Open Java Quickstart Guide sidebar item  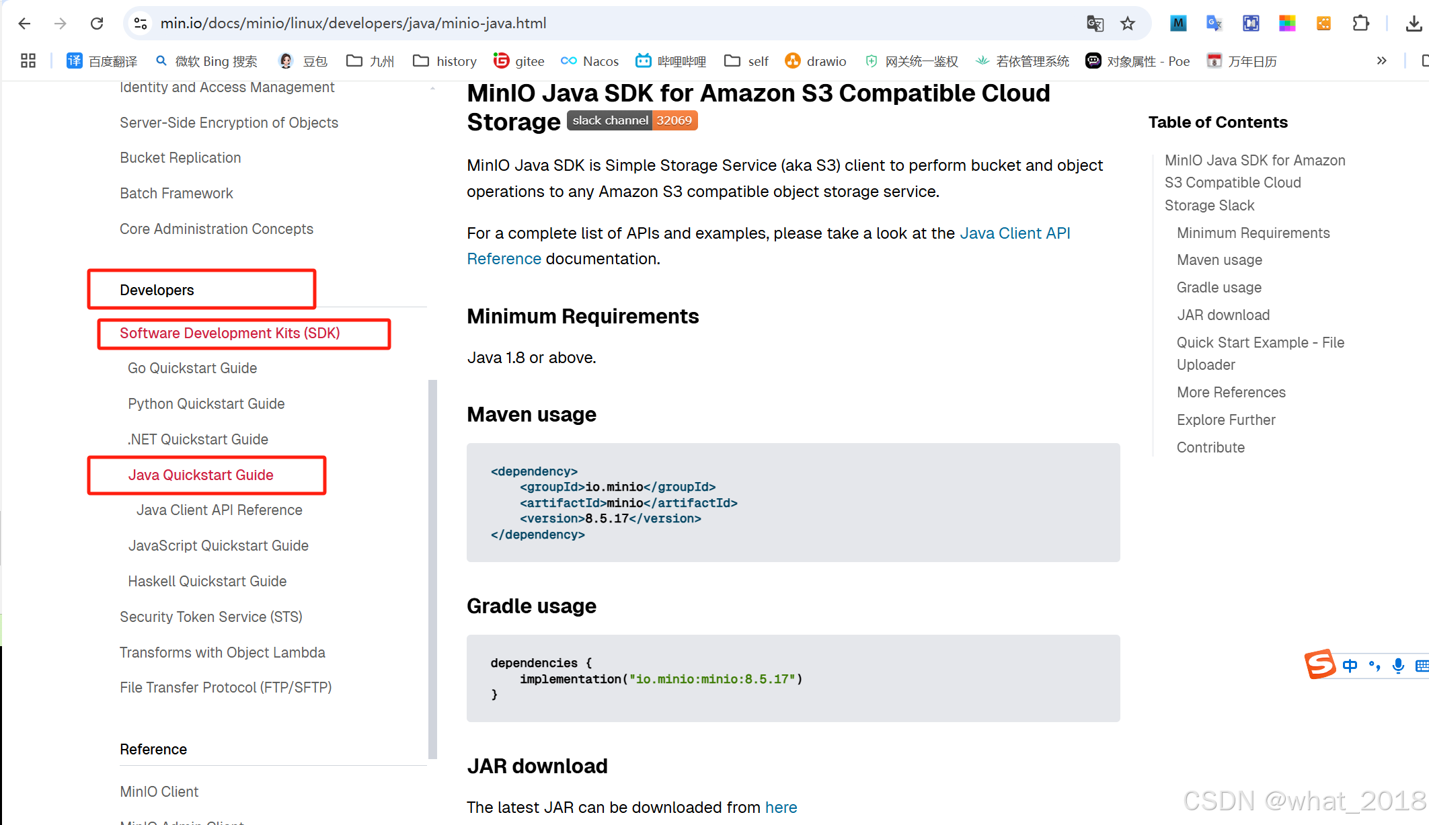[x=200, y=475]
